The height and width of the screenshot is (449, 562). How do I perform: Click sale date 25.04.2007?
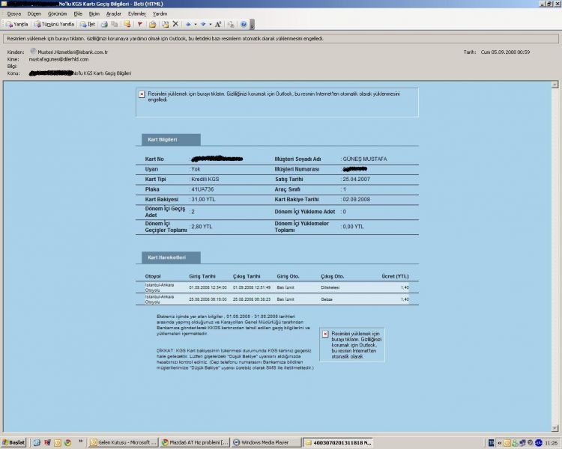click(356, 180)
